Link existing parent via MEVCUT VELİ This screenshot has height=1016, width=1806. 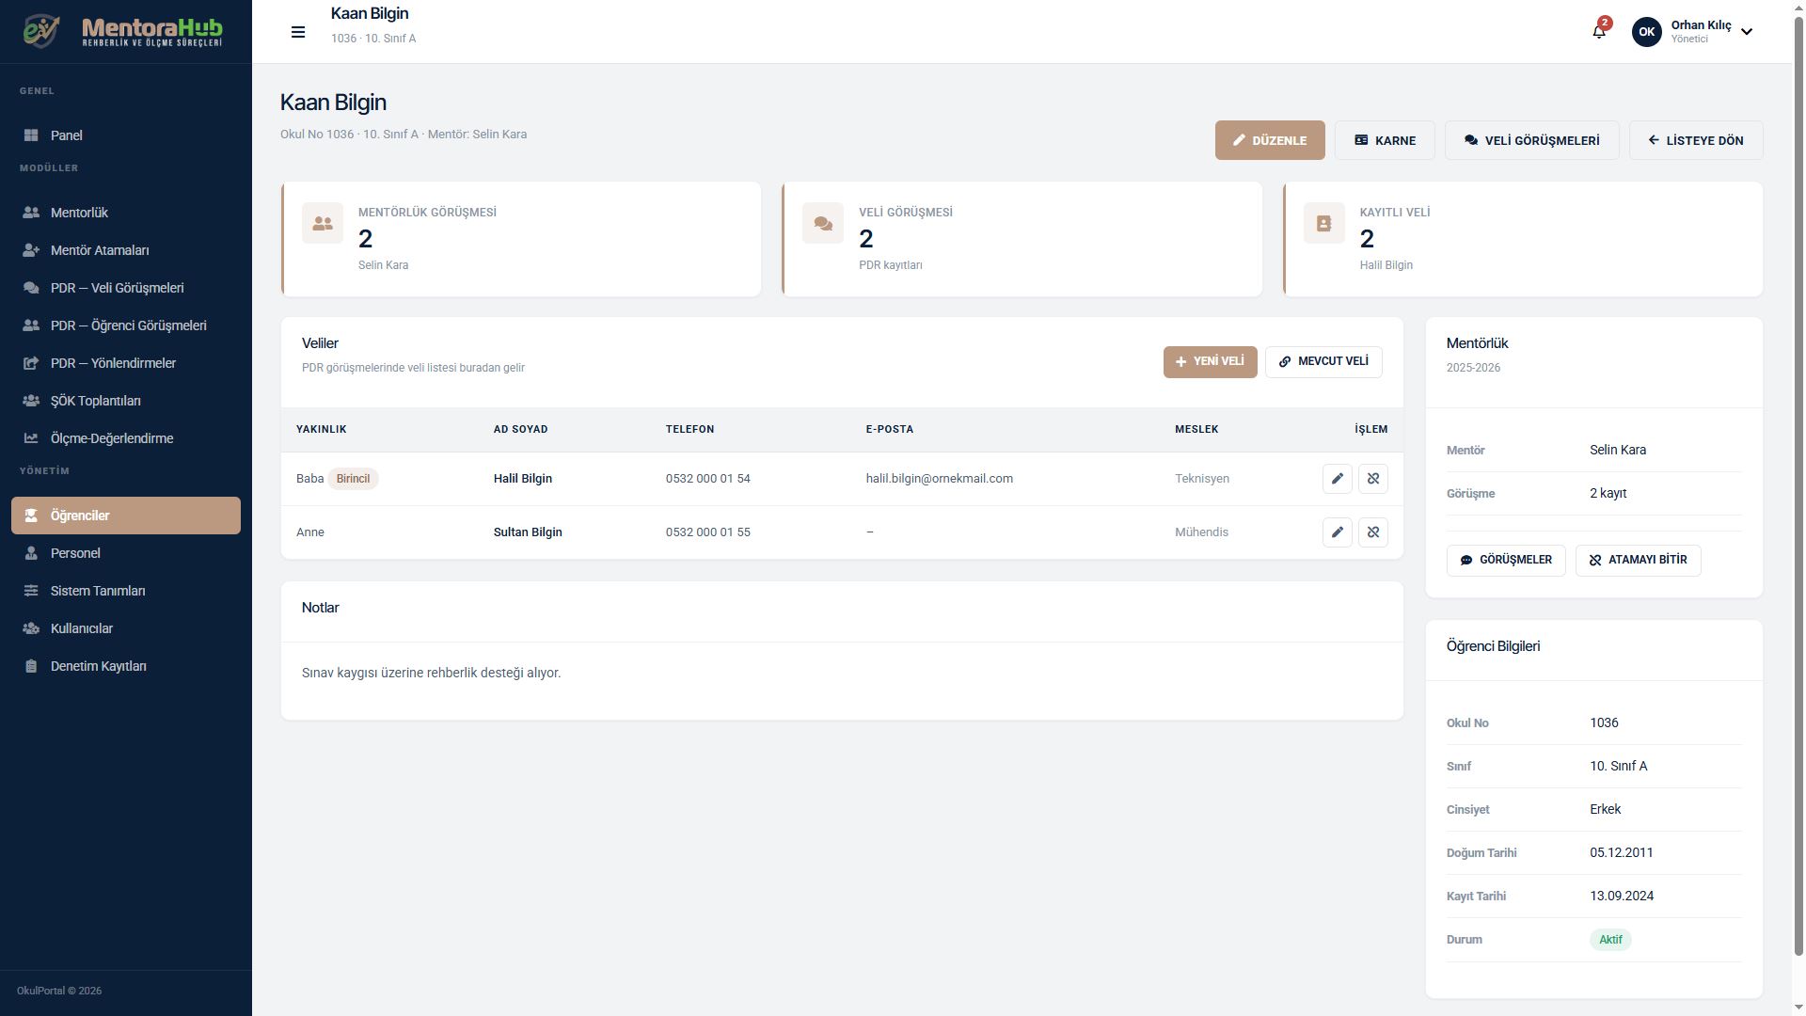[1323, 362]
